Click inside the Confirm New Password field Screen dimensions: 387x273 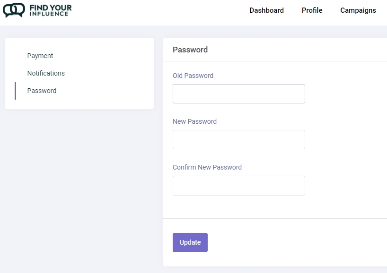point(238,185)
